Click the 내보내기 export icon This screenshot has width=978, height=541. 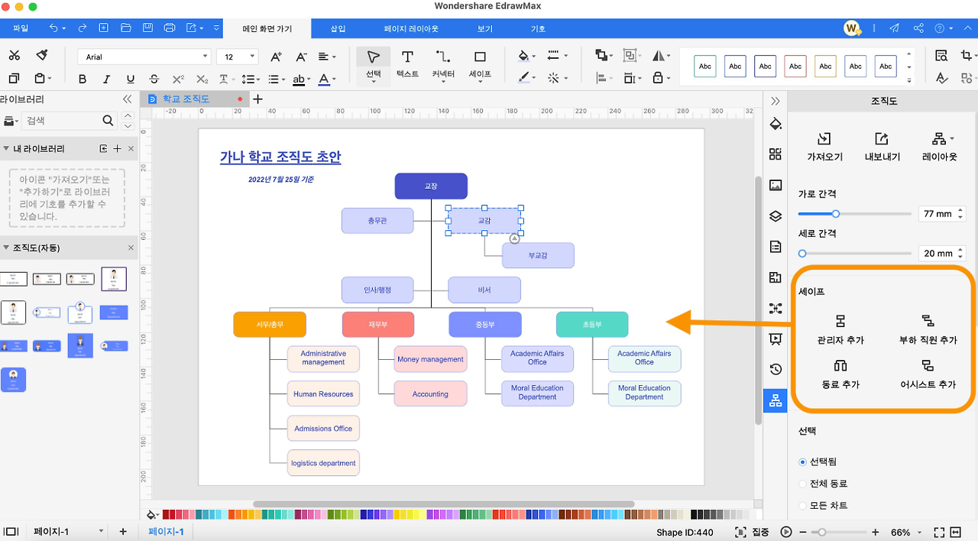click(x=882, y=139)
